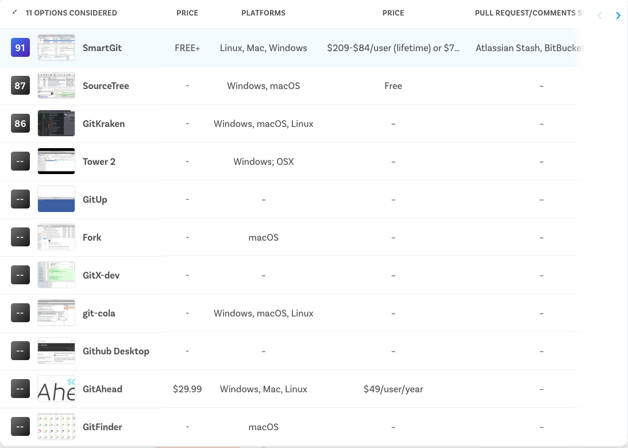Click git-cola's Windows, macOS, Linux cell

pos(264,314)
